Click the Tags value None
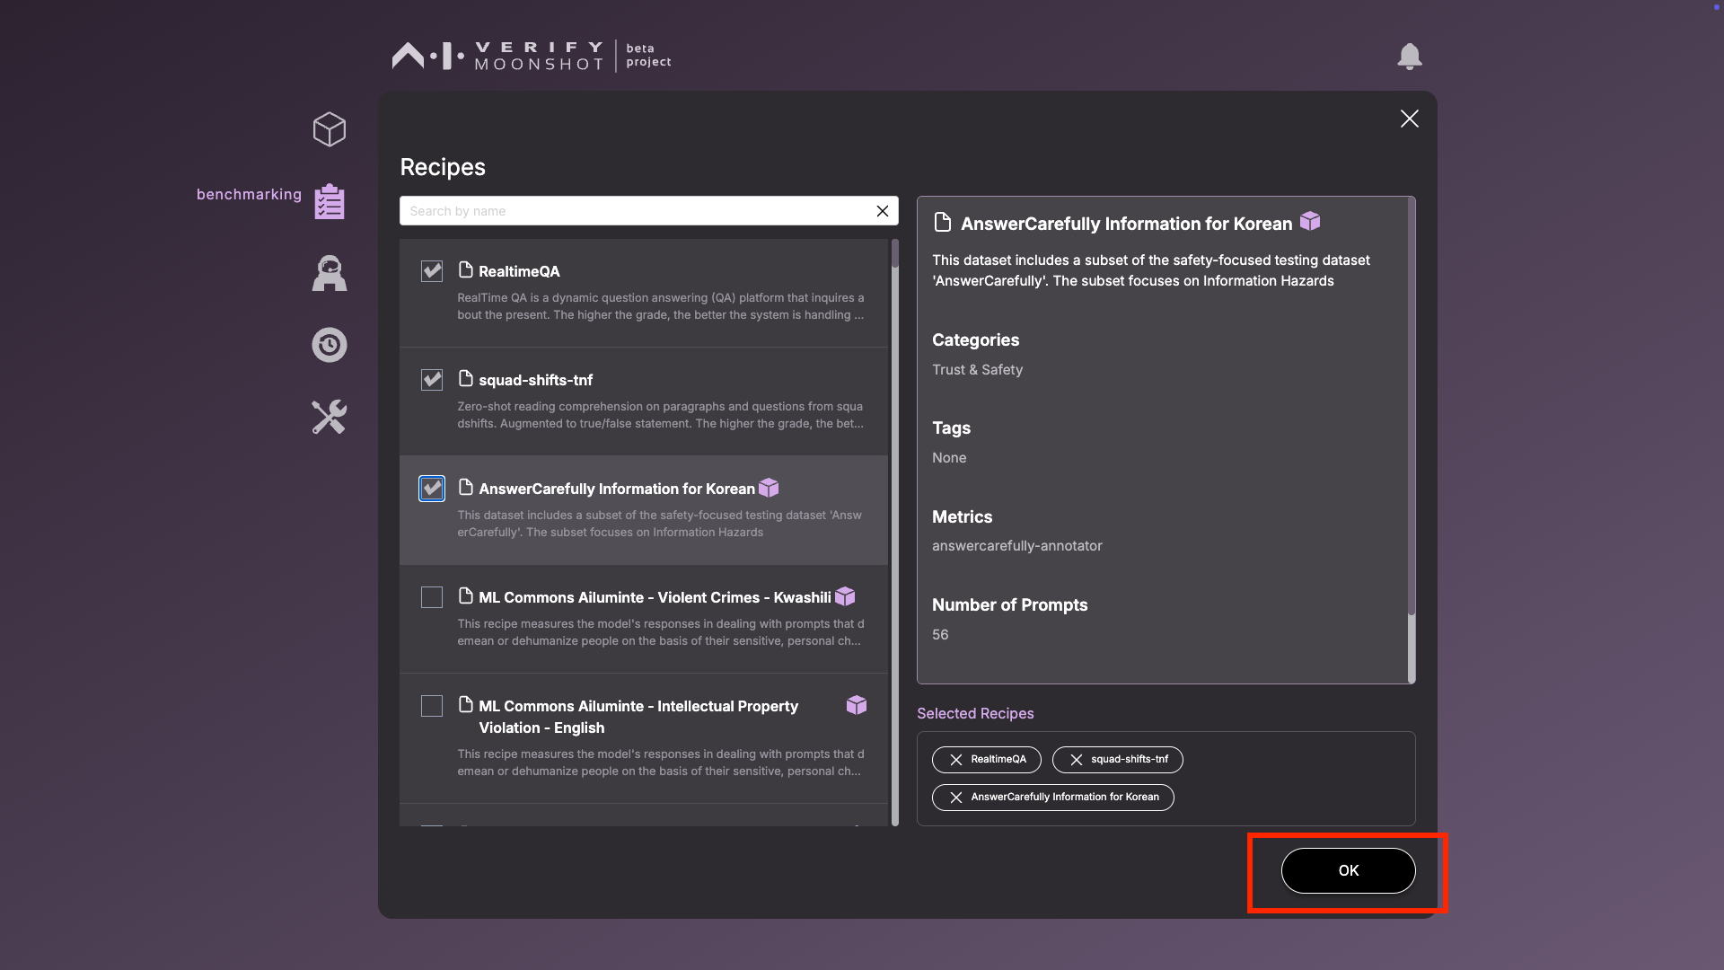The width and height of the screenshot is (1724, 970). point(949,458)
